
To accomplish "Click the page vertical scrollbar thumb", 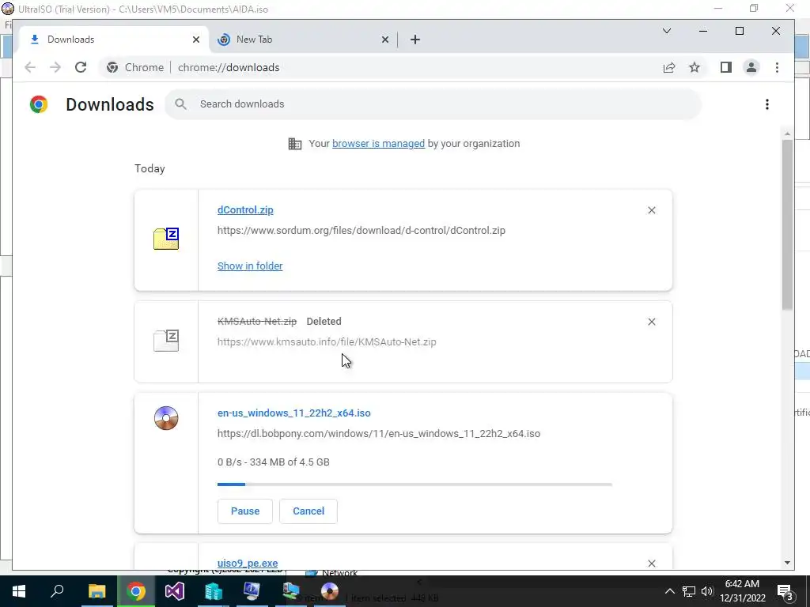I will pyautogui.click(x=787, y=224).
